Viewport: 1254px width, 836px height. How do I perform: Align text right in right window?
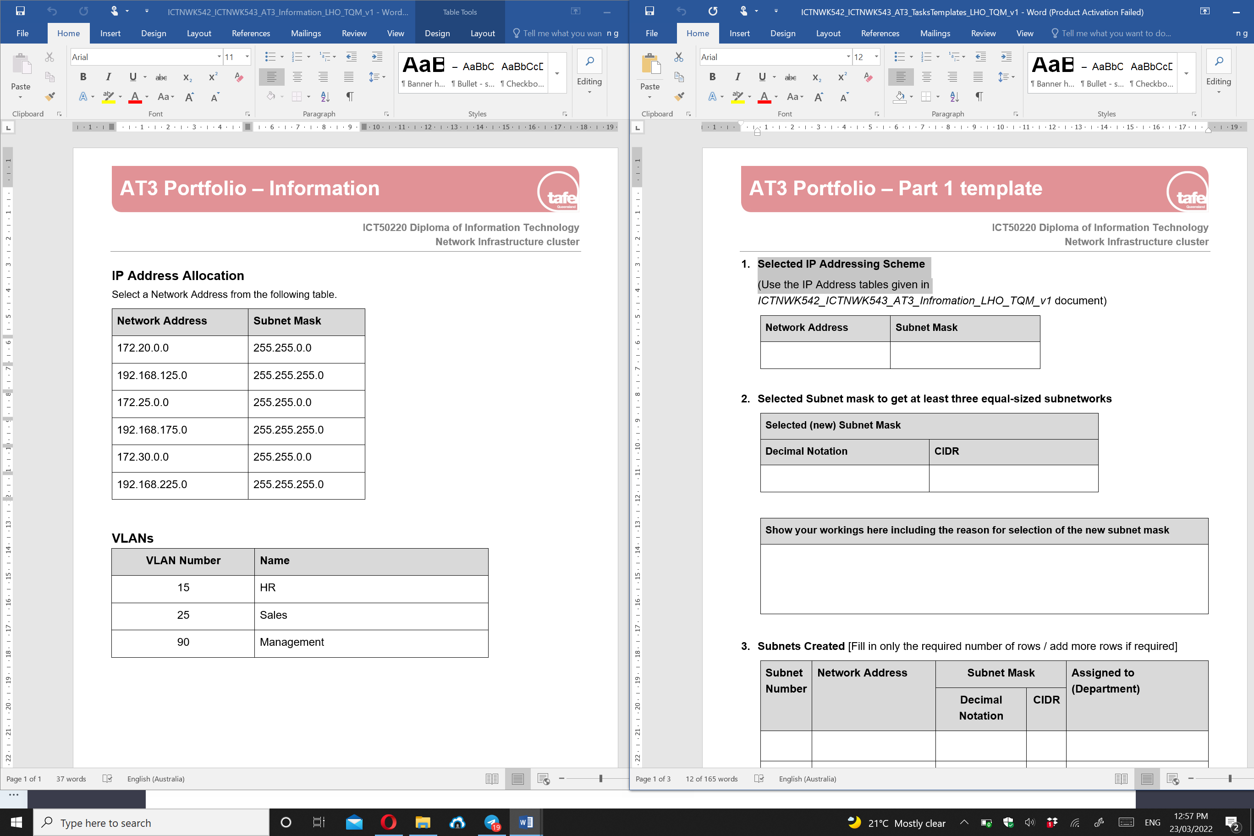click(952, 77)
